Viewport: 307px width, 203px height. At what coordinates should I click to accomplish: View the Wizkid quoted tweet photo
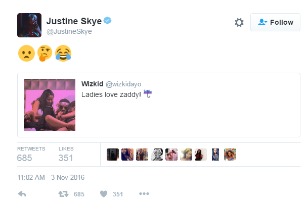tap(50, 105)
